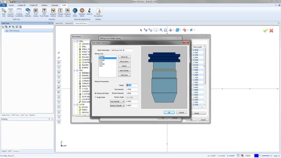
Task: Click OK in Tool Holder Definition dialog
Action: point(169,112)
